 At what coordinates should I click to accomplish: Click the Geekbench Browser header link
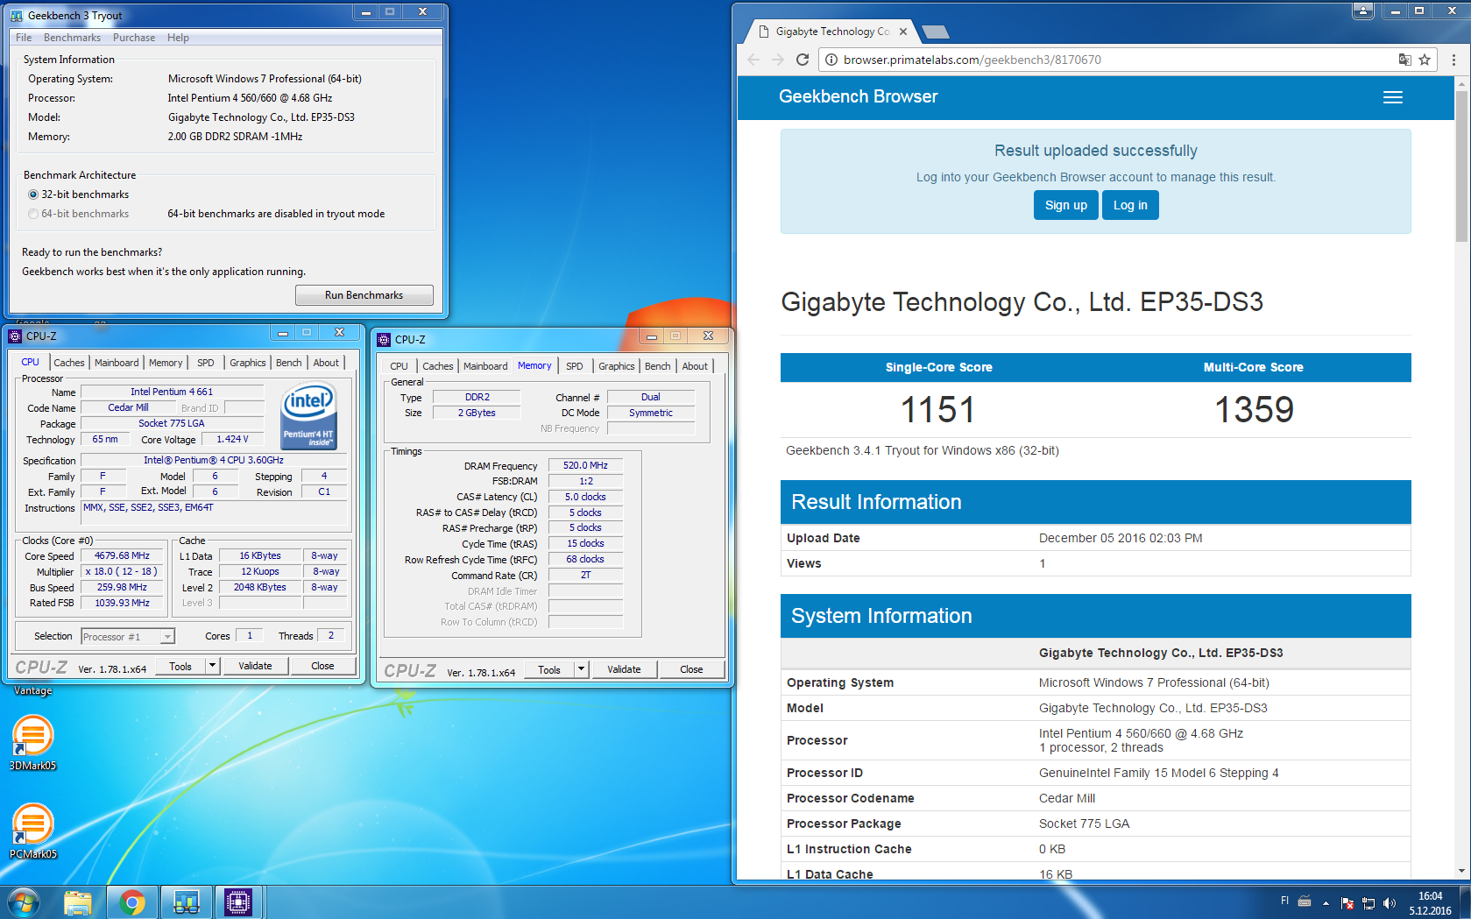(x=858, y=96)
